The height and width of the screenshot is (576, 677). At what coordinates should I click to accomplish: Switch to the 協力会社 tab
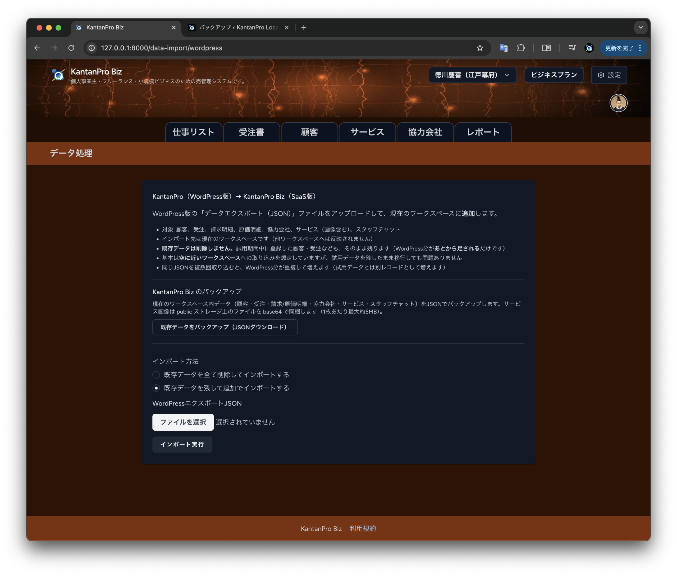425,132
